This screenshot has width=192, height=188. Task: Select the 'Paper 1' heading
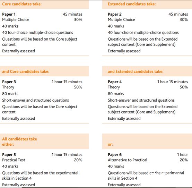coord(9,14)
